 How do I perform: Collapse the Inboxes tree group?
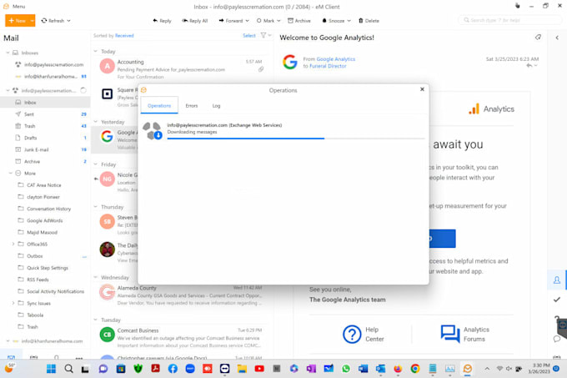[8, 53]
